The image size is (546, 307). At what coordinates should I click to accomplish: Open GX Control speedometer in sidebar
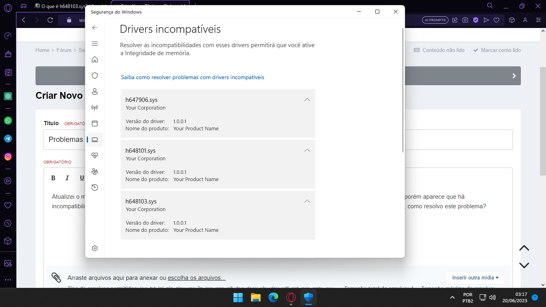pos(8,36)
